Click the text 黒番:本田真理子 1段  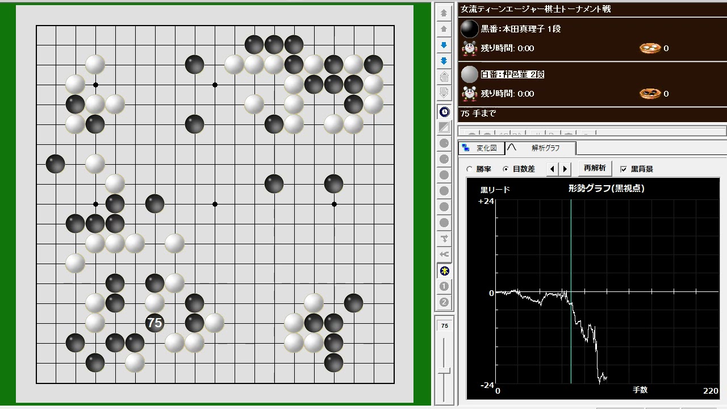point(521,29)
